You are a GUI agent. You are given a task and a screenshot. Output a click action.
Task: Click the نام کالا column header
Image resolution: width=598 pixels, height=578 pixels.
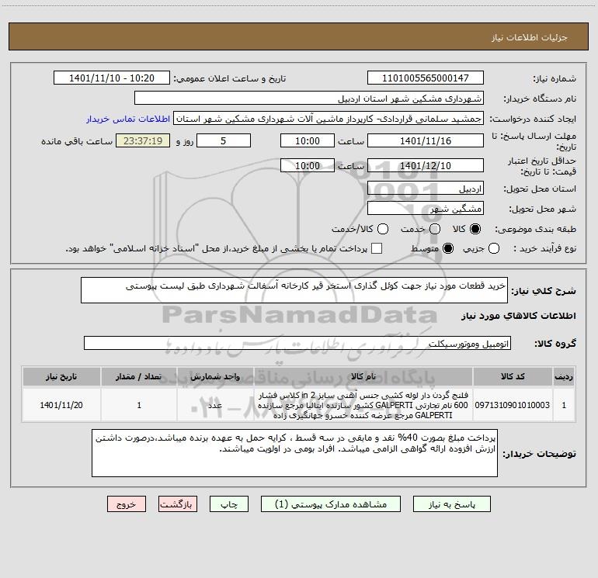point(363,377)
